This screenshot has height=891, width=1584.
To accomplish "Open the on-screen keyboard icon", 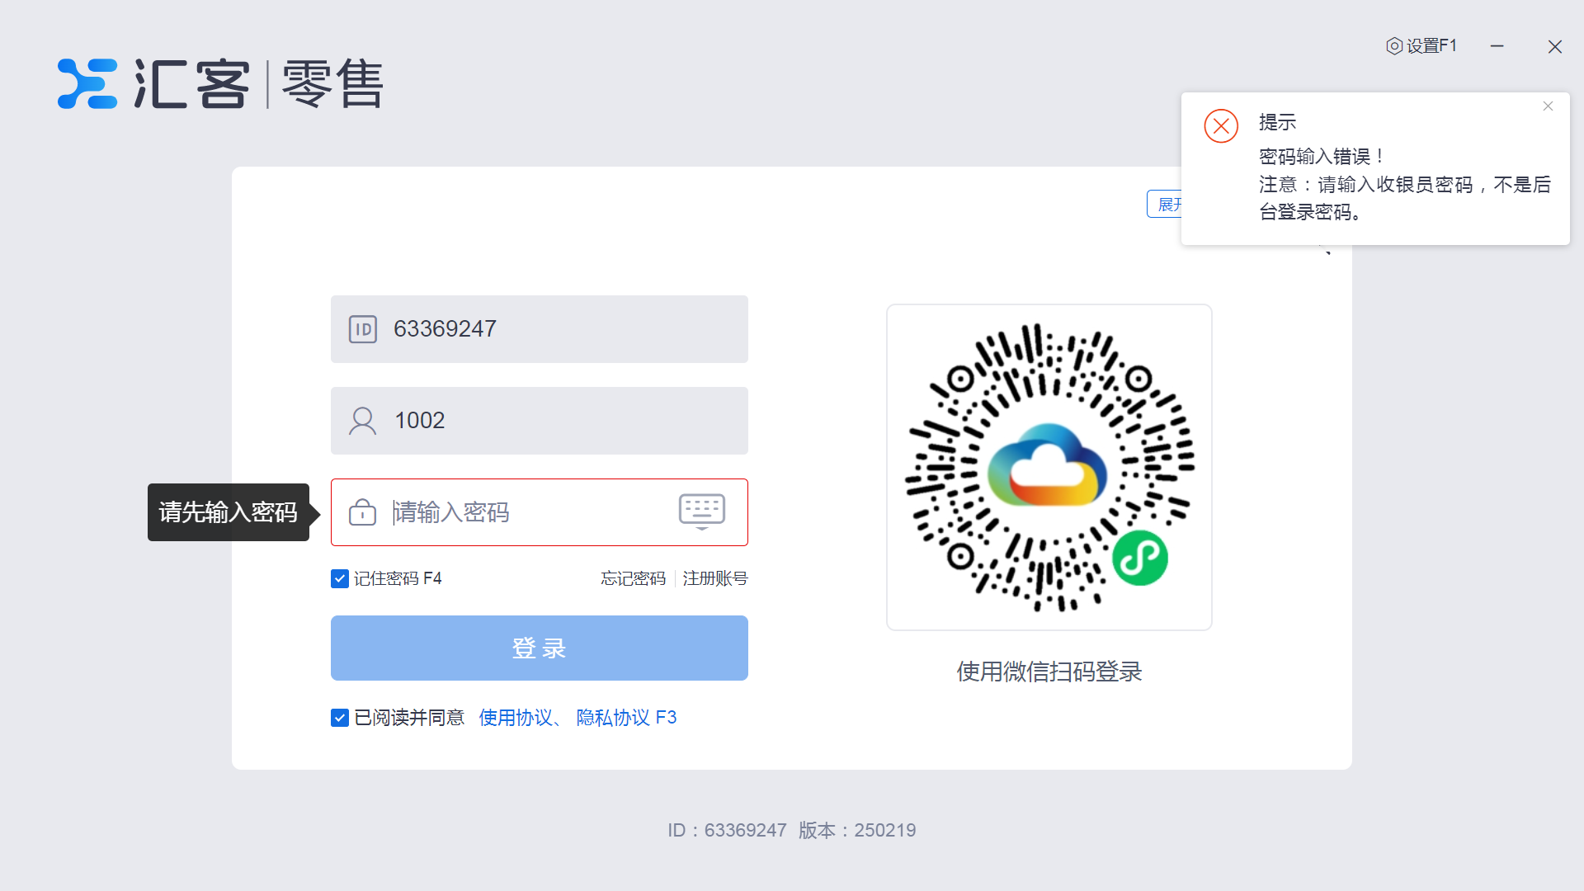I will 702,512.
